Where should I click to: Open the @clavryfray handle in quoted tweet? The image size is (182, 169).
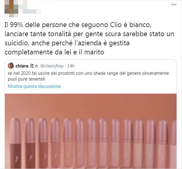[52, 66]
